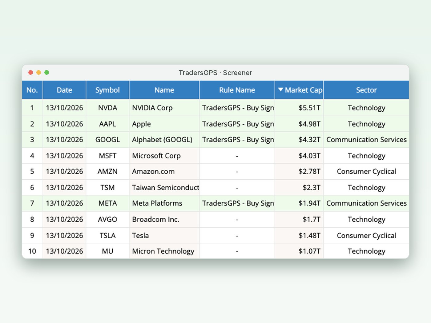Click the Micron Technology name cell
The height and width of the screenshot is (323, 431).
pyautogui.click(x=164, y=251)
